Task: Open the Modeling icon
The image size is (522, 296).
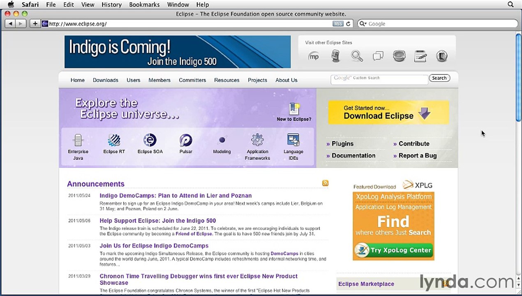Action: (222, 140)
